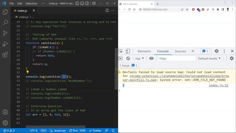Screen dimensions: 236x133
Task: Open the Default levels dropdown
Action: click(x=209, y=58)
